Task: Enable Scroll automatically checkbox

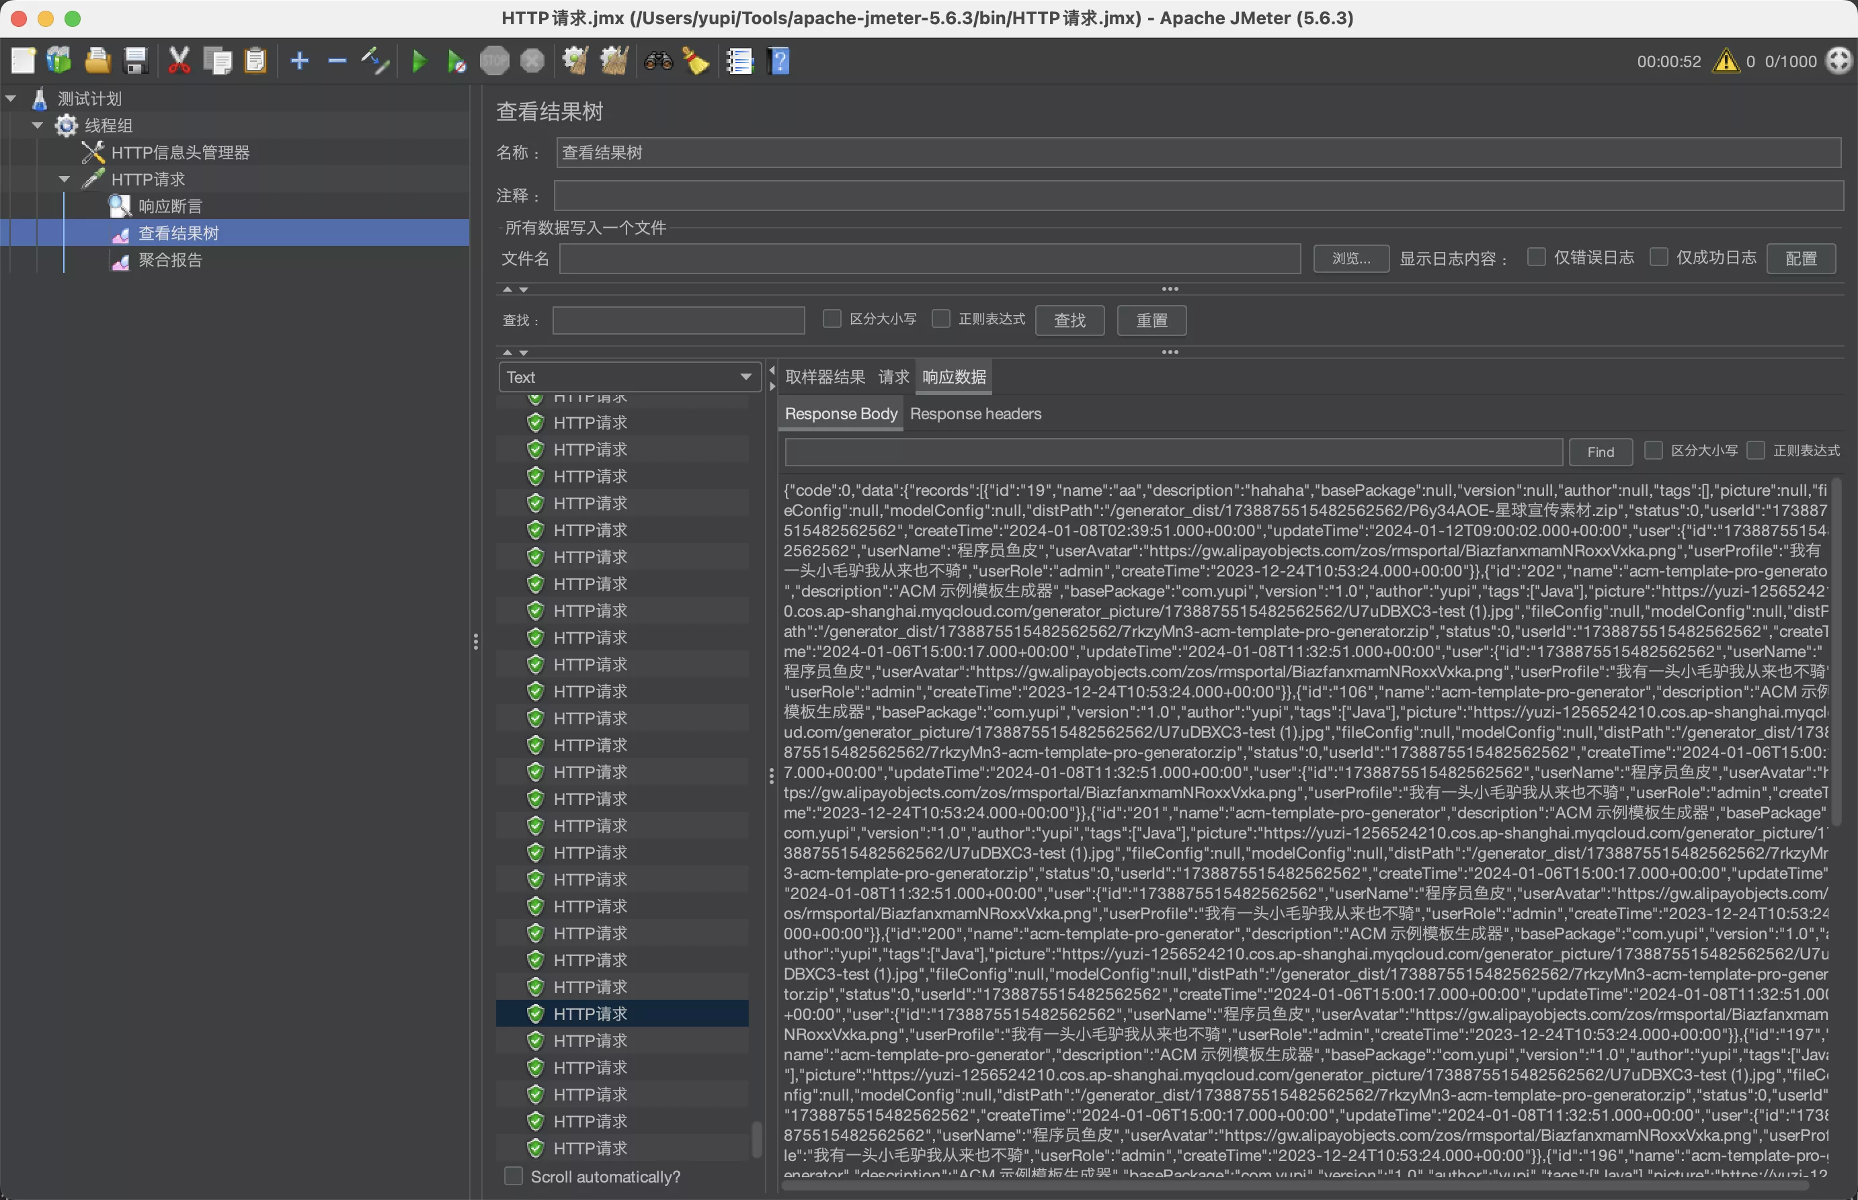Action: tap(513, 1176)
